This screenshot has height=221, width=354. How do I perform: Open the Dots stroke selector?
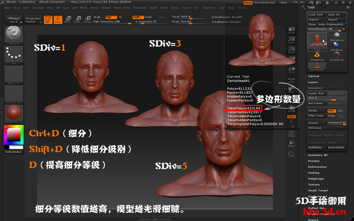[14, 55]
